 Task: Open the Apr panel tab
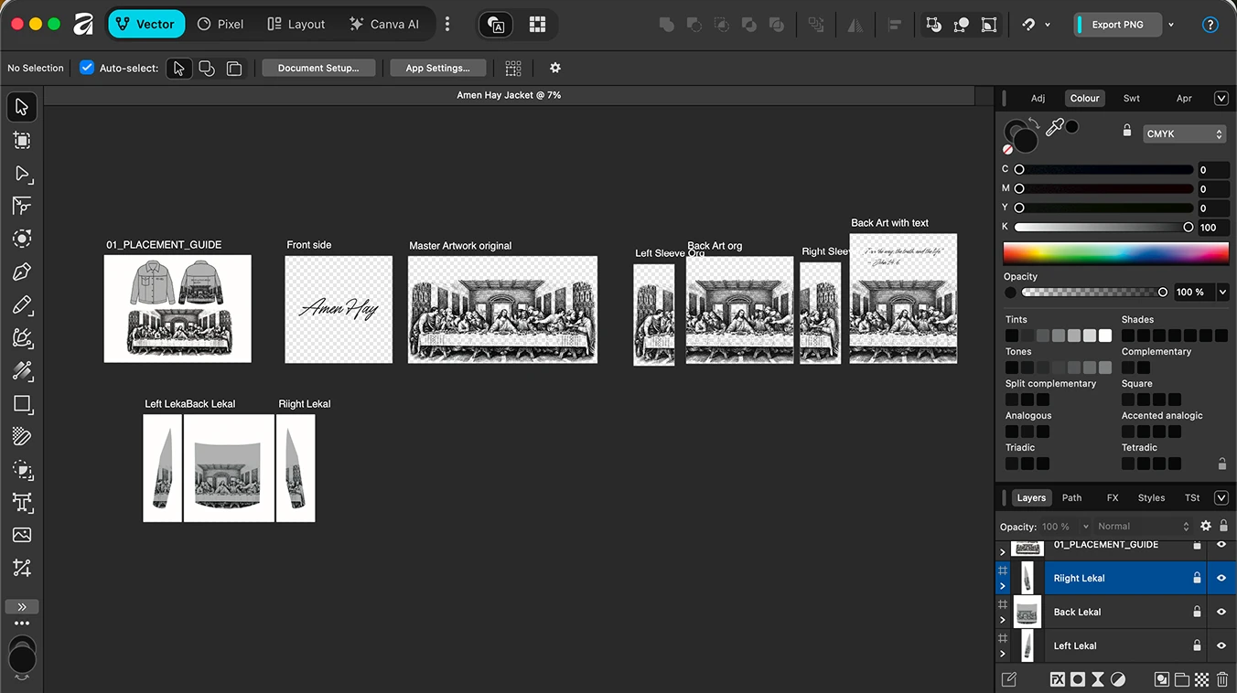(x=1184, y=99)
